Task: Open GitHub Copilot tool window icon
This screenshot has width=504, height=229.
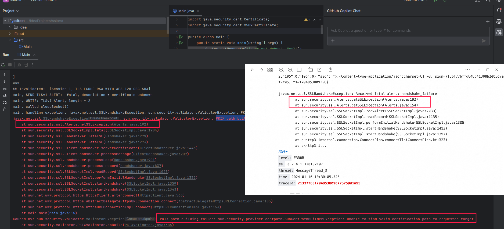Action: tap(499, 22)
